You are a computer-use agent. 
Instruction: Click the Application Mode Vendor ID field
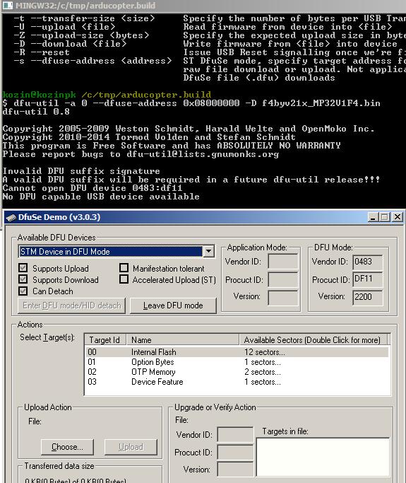283,262
